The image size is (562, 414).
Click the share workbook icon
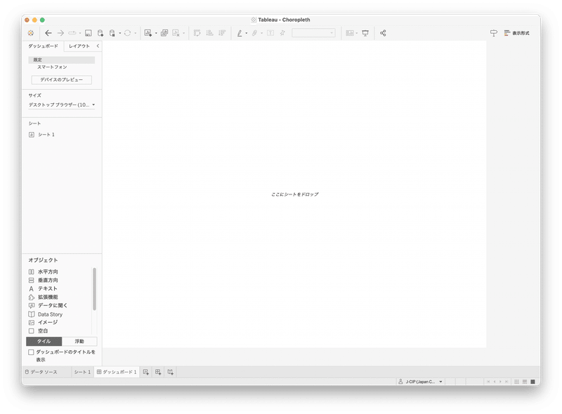pyautogui.click(x=383, y=33)
